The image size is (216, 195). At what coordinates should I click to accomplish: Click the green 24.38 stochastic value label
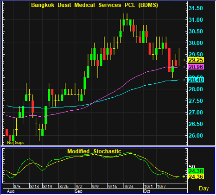coord(196,171)
